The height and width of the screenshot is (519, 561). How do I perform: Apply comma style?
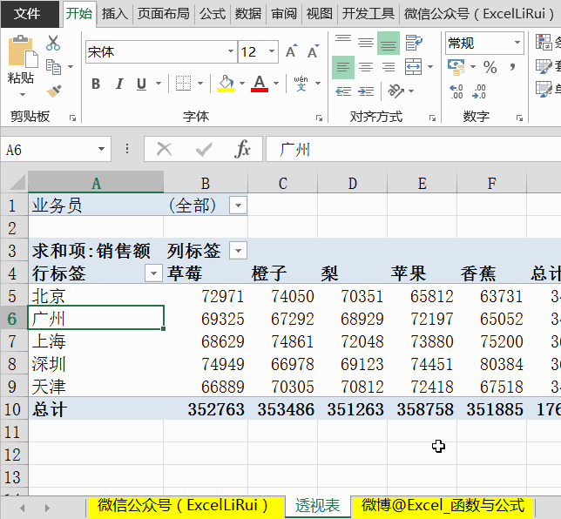pyautogui.click(x=513, y=67)
